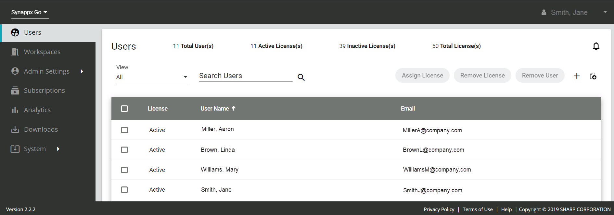Click the 50 Total License(s) counter
Screen dimensions: 614x215
(x=456, y=46)
